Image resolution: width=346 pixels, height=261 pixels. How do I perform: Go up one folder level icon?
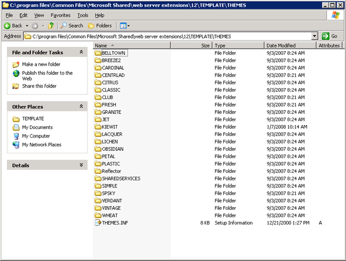51,26
